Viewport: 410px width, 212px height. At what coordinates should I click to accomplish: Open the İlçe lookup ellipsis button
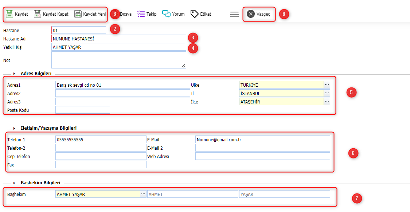[x=327, y=102]
